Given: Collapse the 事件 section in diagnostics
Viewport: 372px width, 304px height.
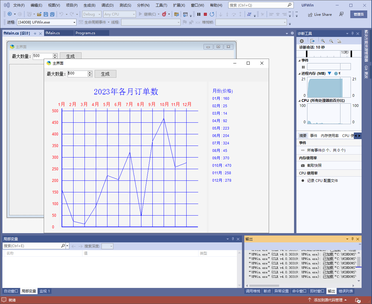Looking at the screenshot, I should (299, 60).
